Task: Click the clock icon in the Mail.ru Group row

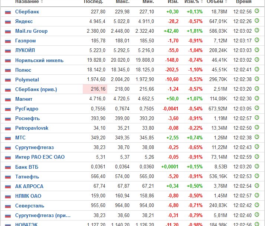Action: click(257, 30)
